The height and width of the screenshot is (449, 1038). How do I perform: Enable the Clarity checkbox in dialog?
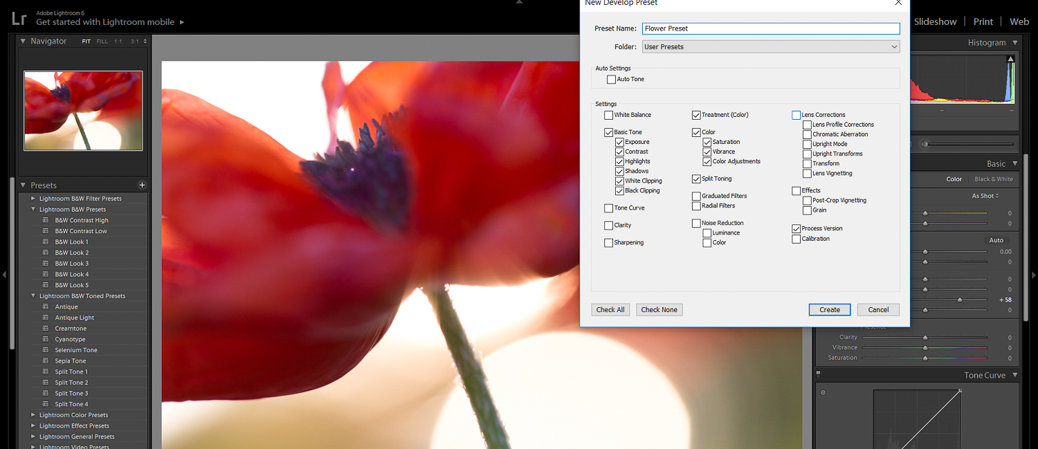tap(608, 226)
